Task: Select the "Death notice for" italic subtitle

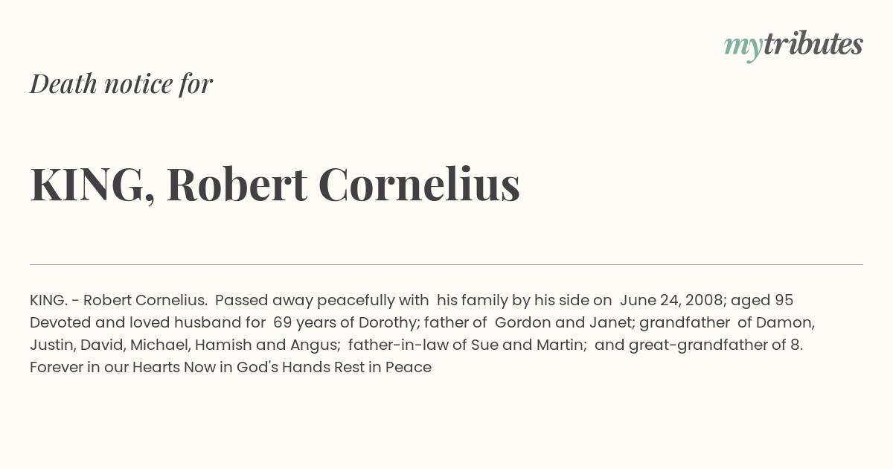Action: click(121, 83)
